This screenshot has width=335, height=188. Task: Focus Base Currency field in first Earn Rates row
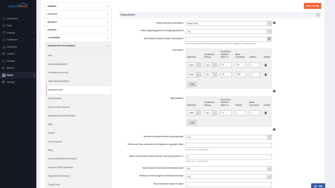[240, 65]
